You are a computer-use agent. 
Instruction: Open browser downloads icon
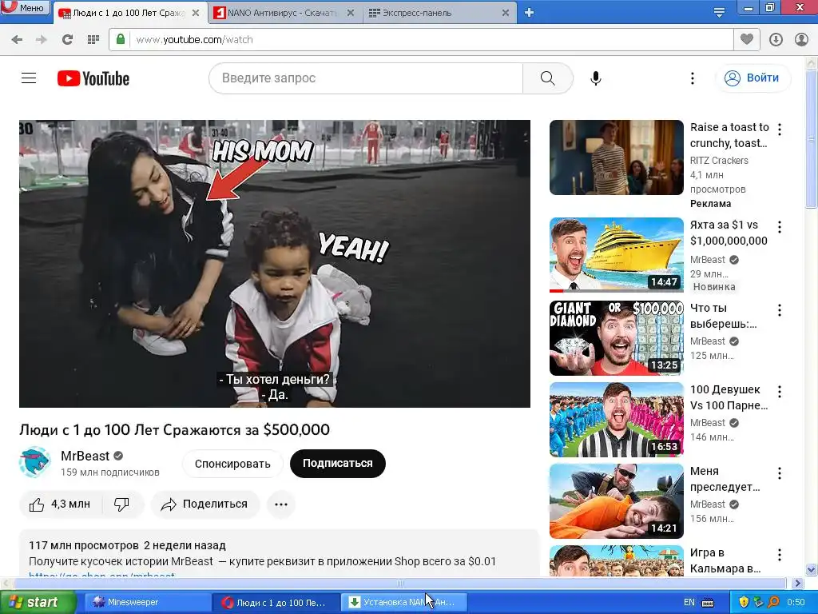click(x=776, y=39)
